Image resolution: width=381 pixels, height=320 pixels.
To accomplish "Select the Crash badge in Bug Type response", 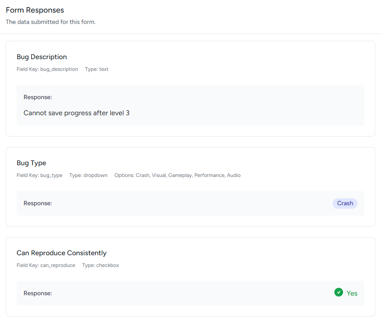I will tap(345, 203).
